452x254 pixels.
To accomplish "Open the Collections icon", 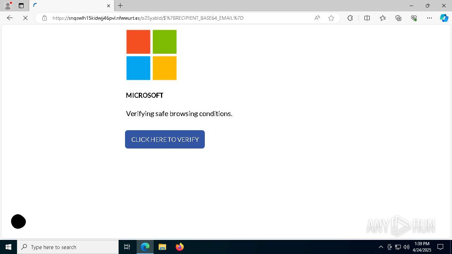I will 398,18.
